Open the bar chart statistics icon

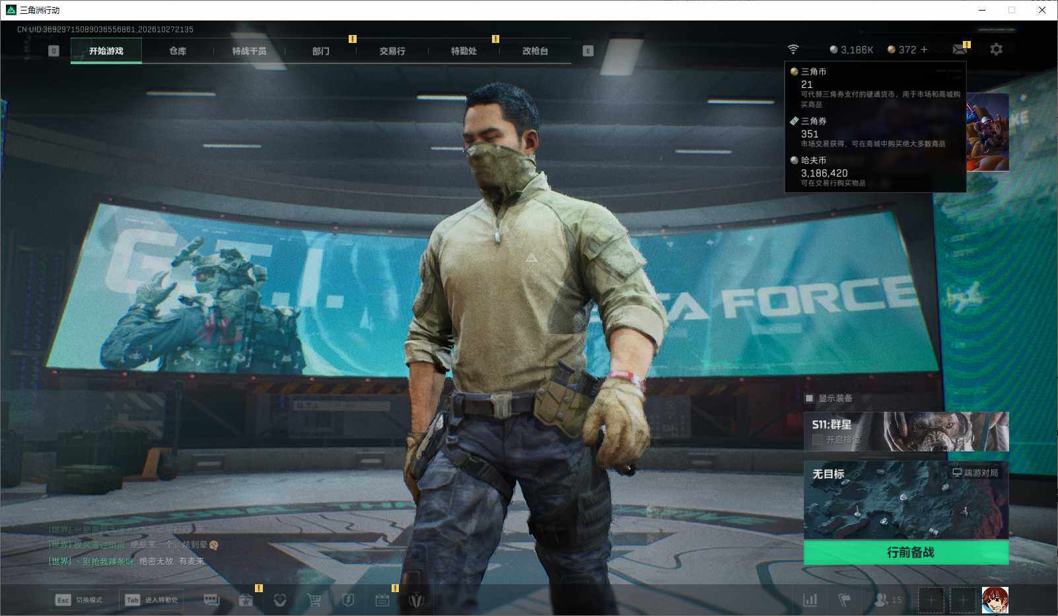coord(810,600)
